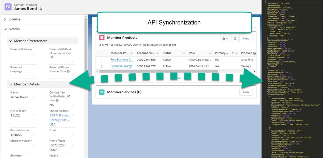Show Preferred Method of Communication info tooltip
323x158 pixels.
(x=52, y=57)
